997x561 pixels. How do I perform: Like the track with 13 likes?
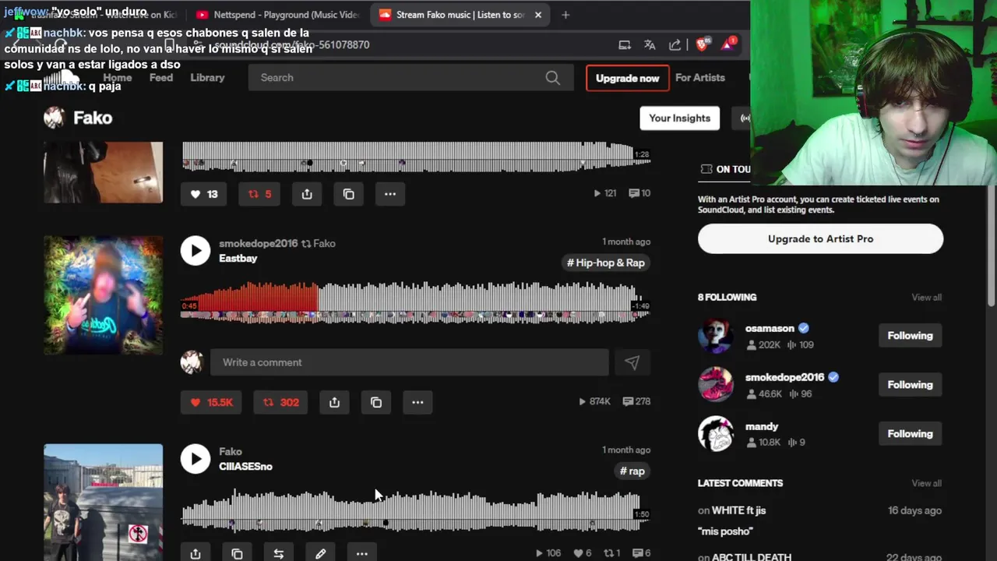[x=204, y=194]
